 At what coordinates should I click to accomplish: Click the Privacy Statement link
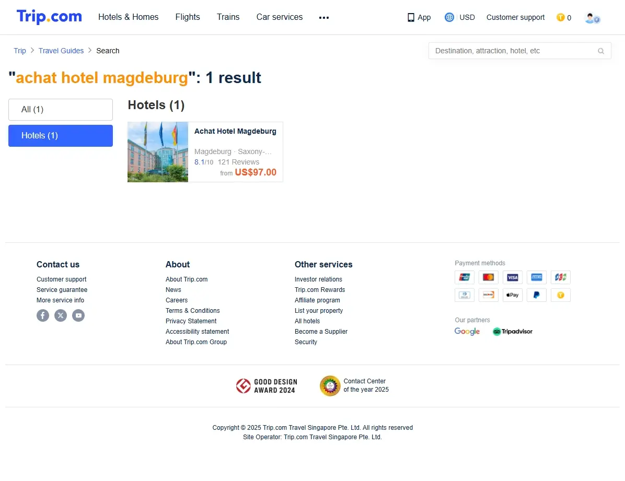(x=191, y=321)
